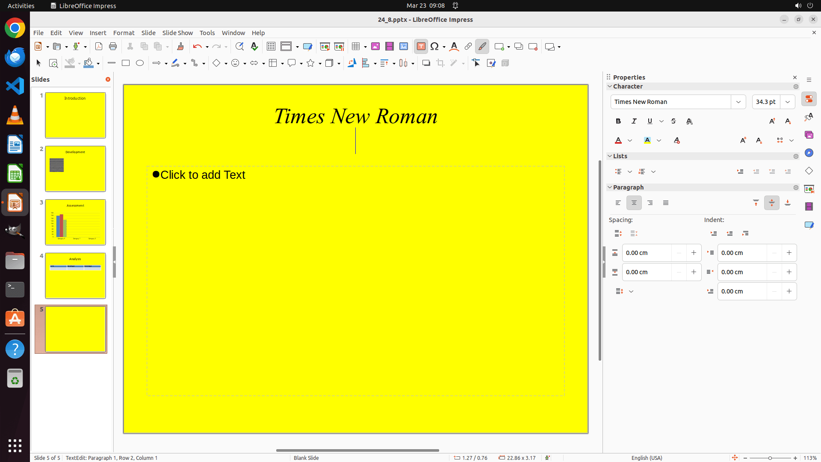821x462 pixels.
Task: Click the Crop Image tool
Action: click(x=440, y=63)
